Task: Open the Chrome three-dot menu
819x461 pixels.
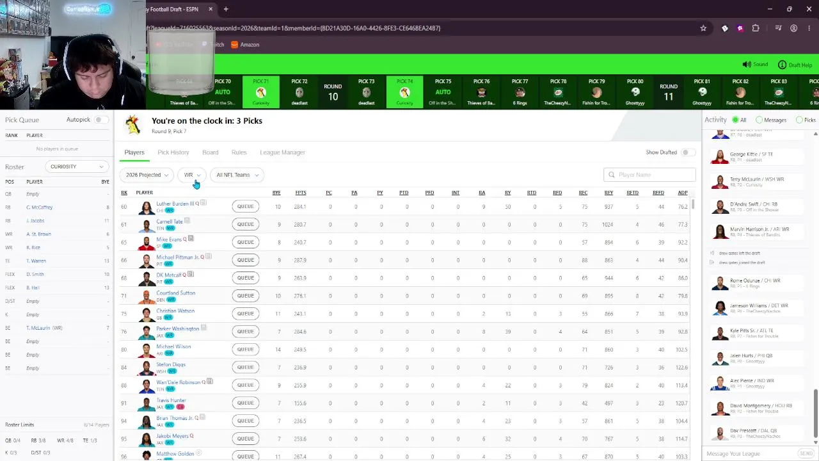Action: [x=809, y=28]
